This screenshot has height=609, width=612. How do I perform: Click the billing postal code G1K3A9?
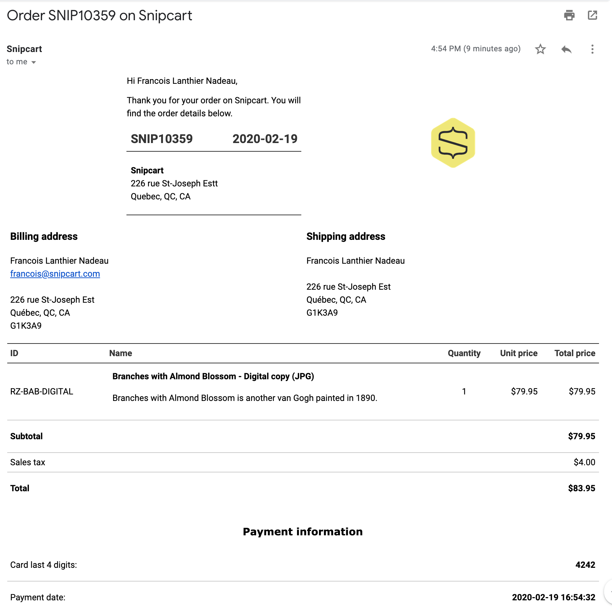(x=26, y=326)
